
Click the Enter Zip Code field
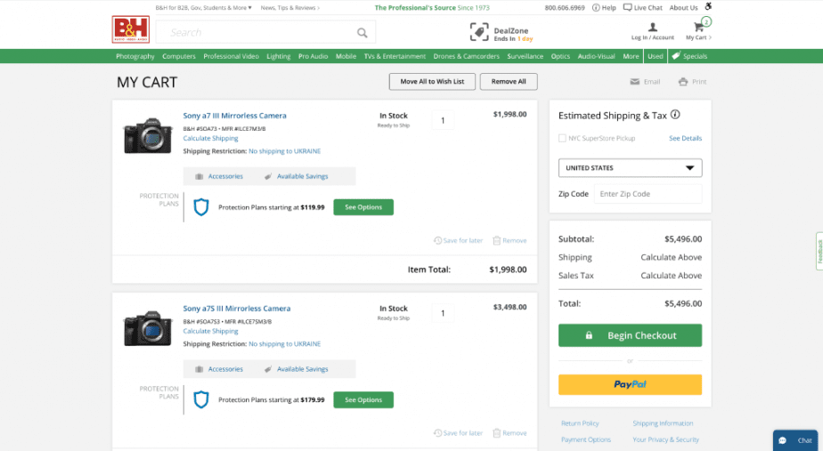(x=648, y=194)
